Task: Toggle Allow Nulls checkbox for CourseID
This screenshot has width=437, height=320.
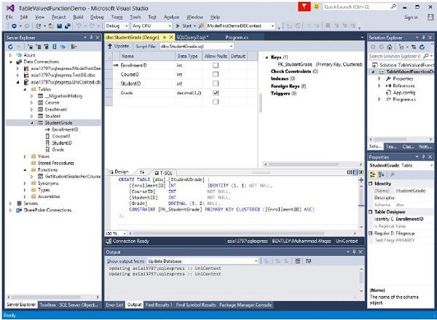Action: (x=216, y=74)
